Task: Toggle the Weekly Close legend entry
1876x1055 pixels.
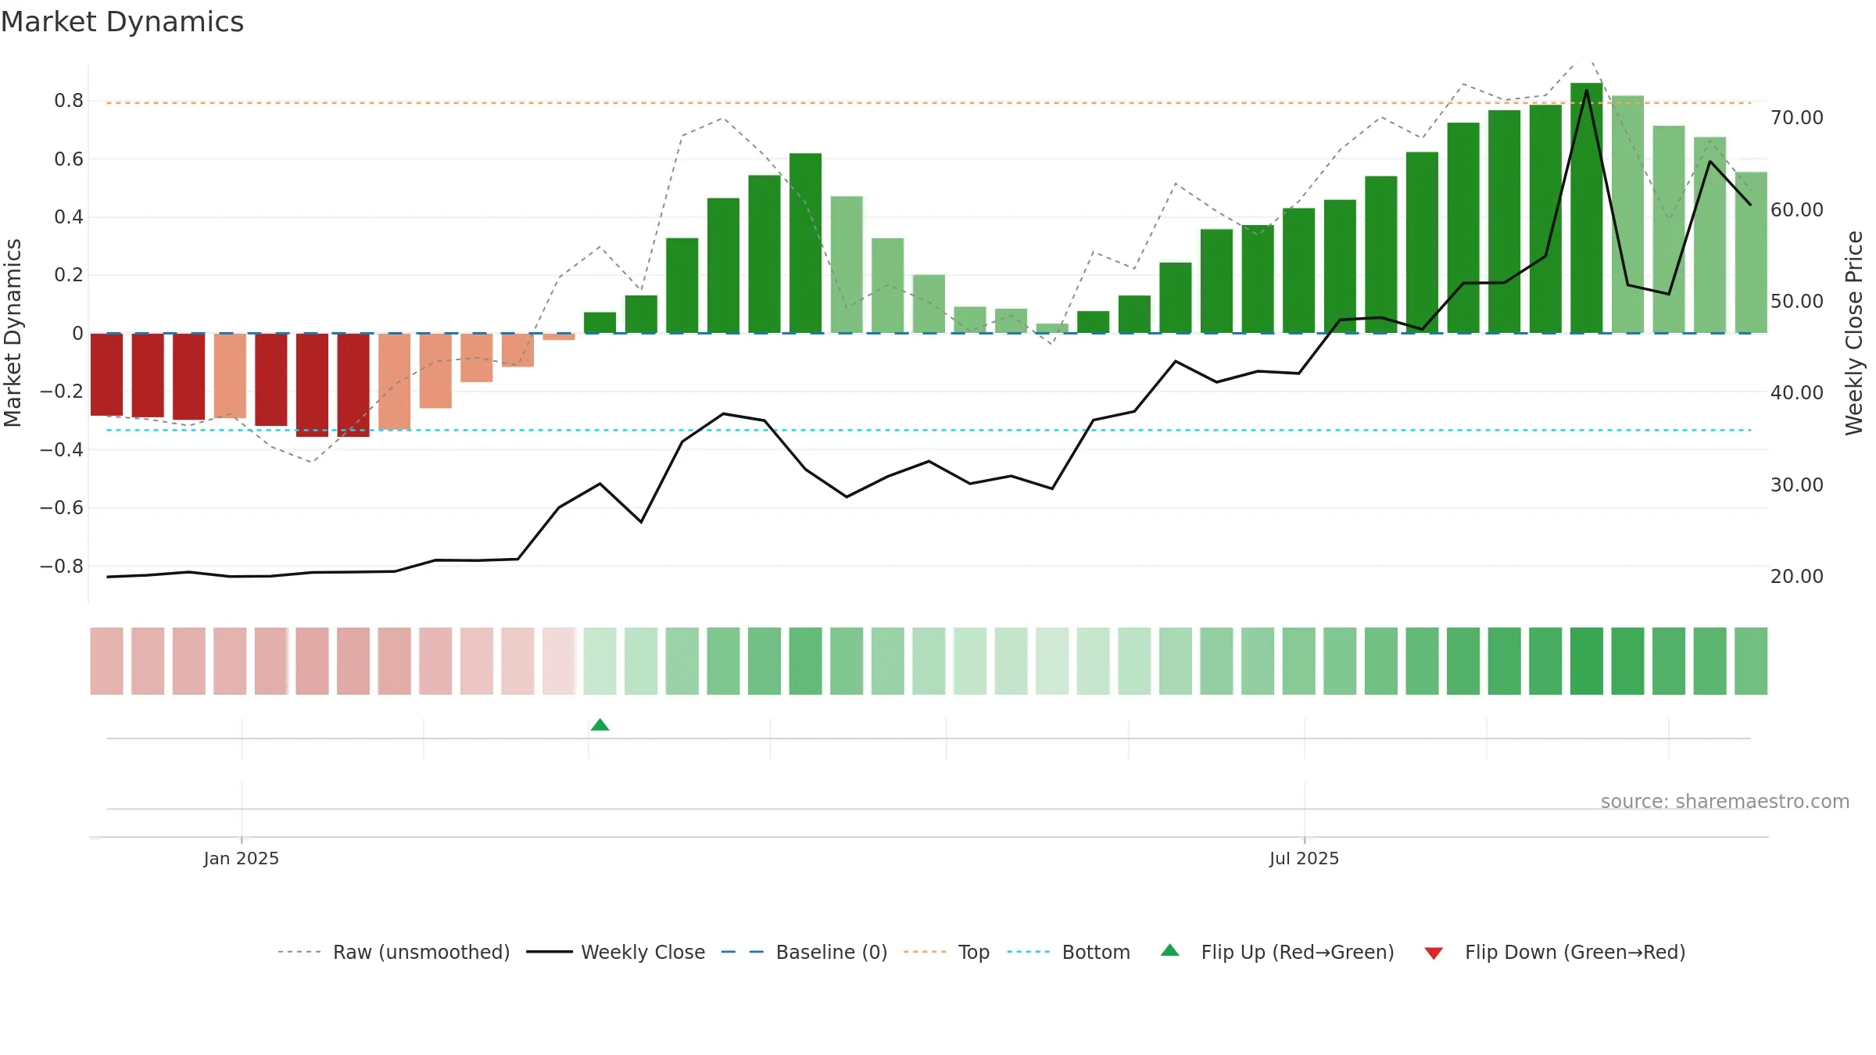Action: click(x=615, y=952)
